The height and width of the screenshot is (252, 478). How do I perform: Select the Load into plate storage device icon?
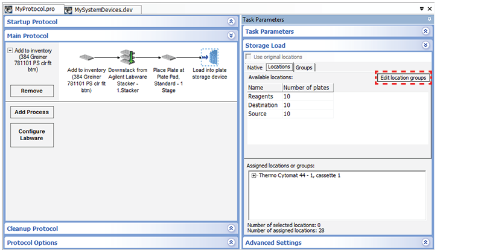[209, 57]
